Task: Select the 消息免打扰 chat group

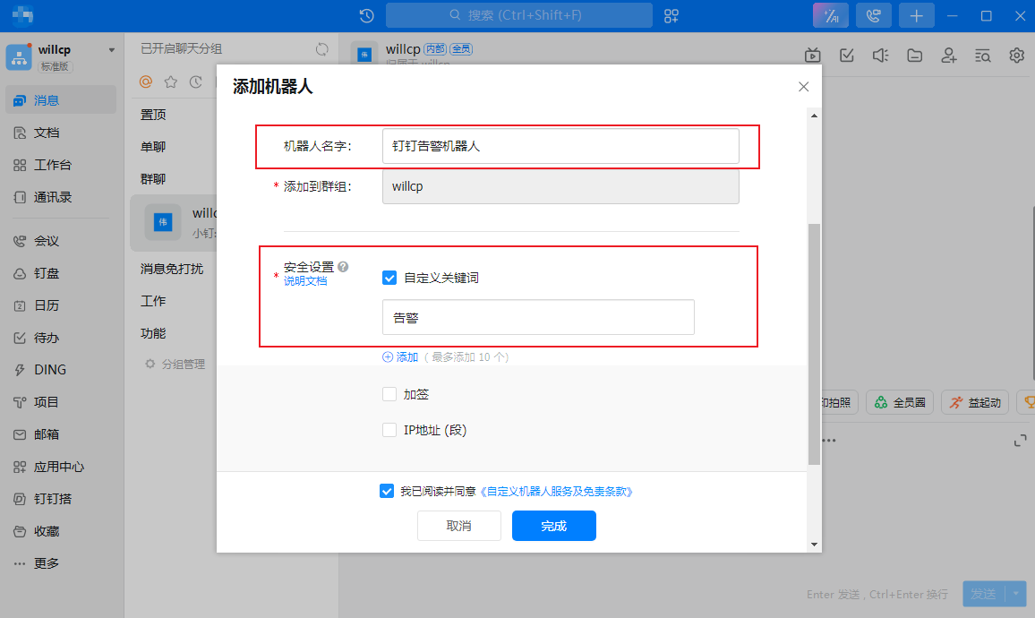Action: 172,269
